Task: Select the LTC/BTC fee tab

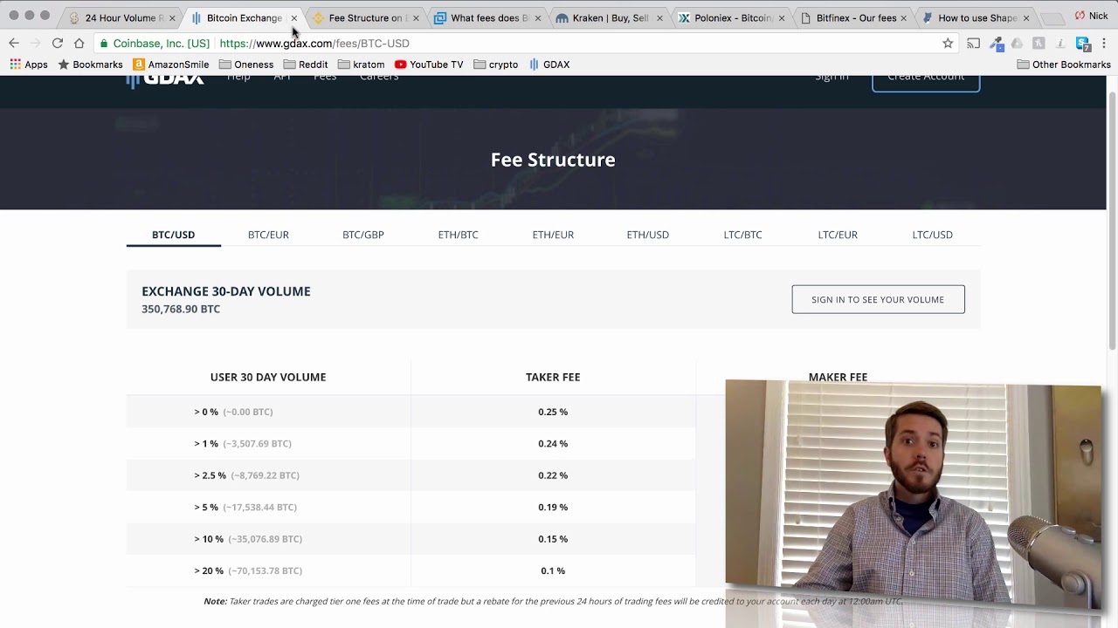Action: tap(742, 235)
